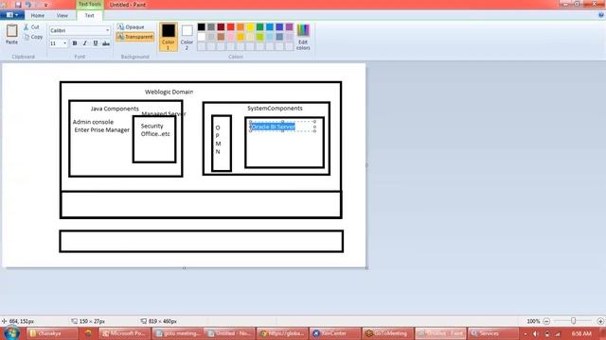This screenshot has width=606, height=340.
Task: Click the Paste clipboard icon
Action: point(11,31)
